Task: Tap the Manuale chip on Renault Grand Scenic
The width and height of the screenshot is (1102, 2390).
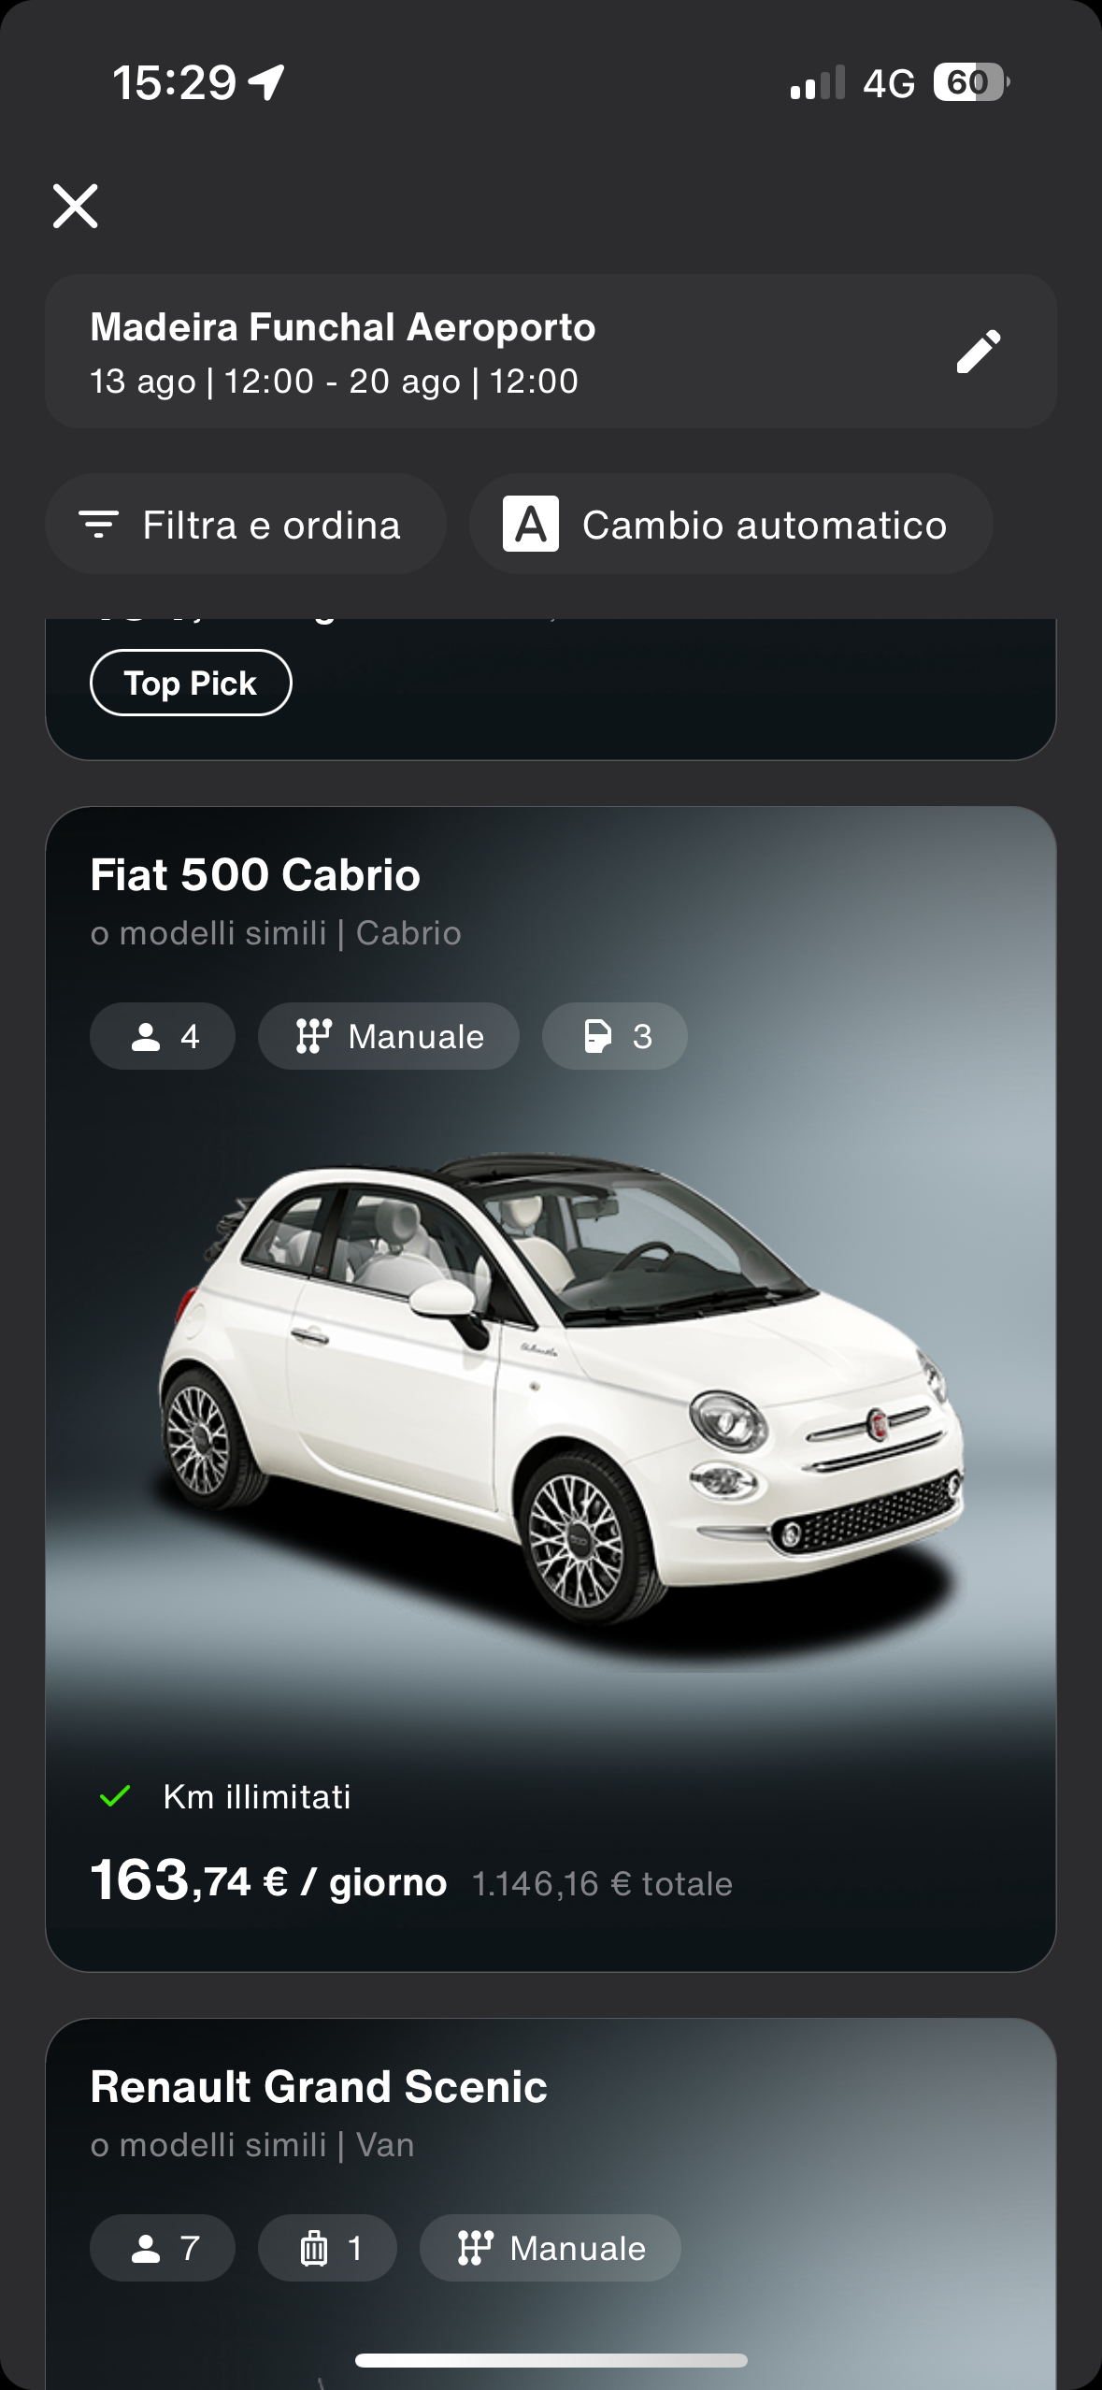Action: [x=551, y=2248]
